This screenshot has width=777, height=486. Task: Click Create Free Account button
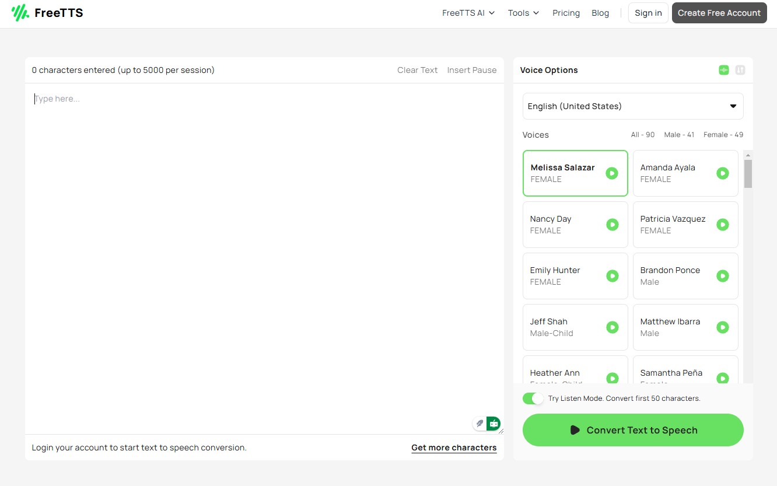719,13
